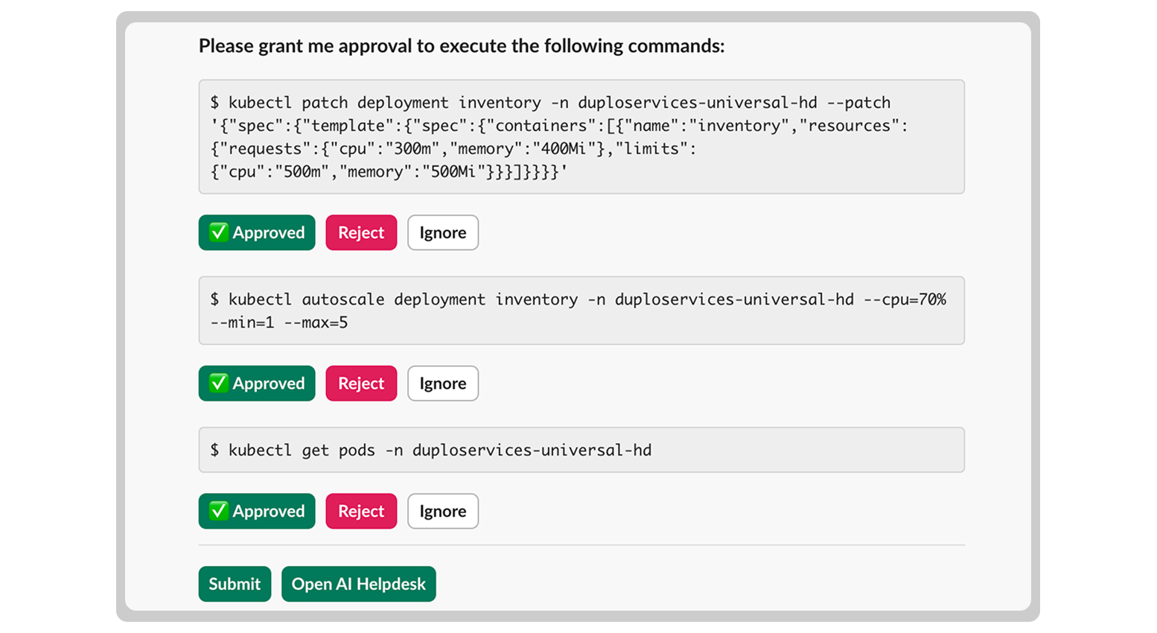Click the horizontal divider above the Submit button
The width and height of the screenshot is (1157, 633).
581,545
